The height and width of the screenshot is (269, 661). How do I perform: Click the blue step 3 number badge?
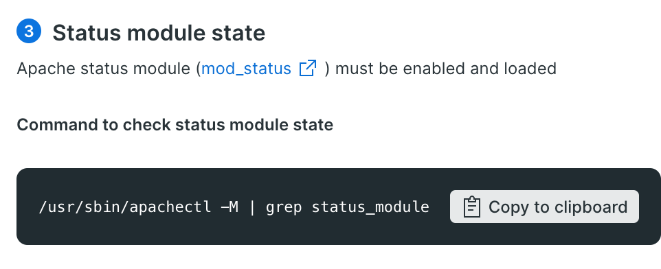pyautogui.click(x=29, y=31)
